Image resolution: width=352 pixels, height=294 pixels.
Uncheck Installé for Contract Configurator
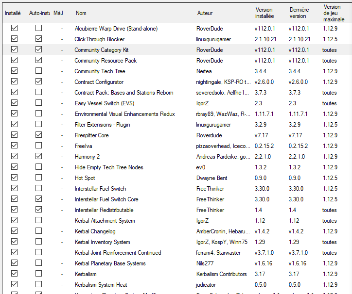(x=15, y=82)
